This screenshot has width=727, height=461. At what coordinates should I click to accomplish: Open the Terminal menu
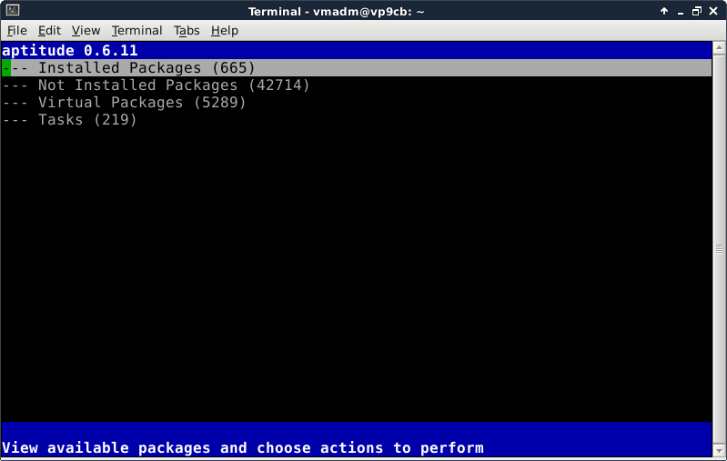tap(136, 30)
